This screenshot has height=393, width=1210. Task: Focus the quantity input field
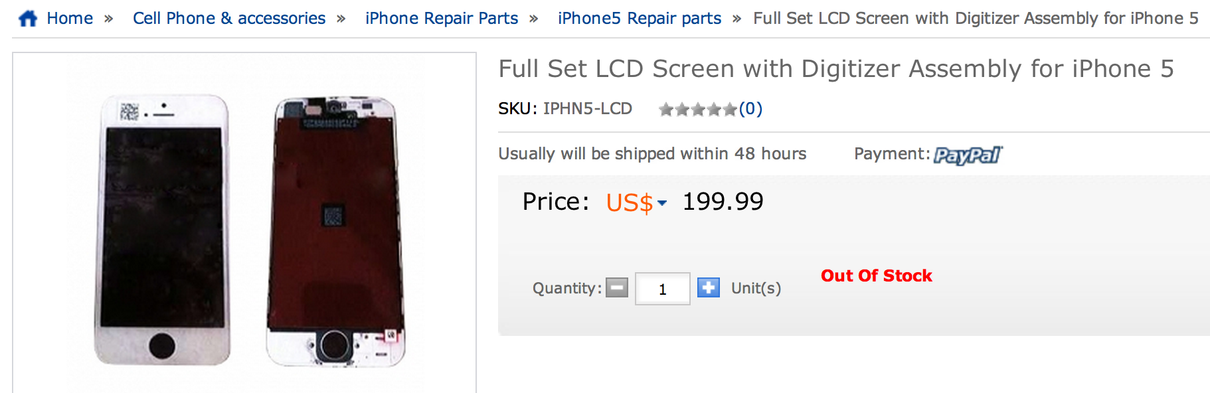pos(662,289)
